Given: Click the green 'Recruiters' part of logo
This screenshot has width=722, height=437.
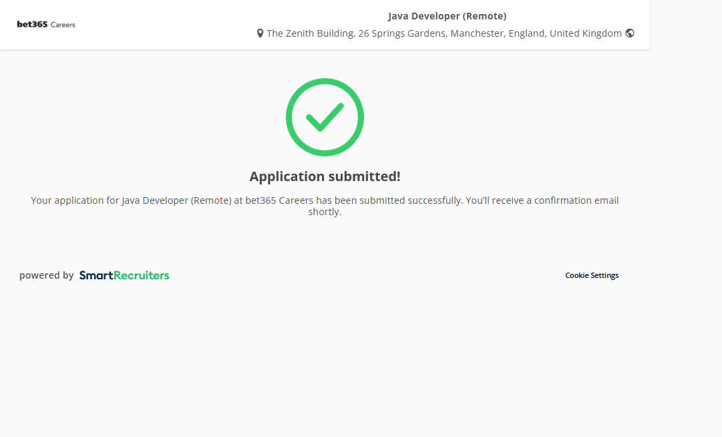Looking at the screenshot, I should [x=142, y=275].
